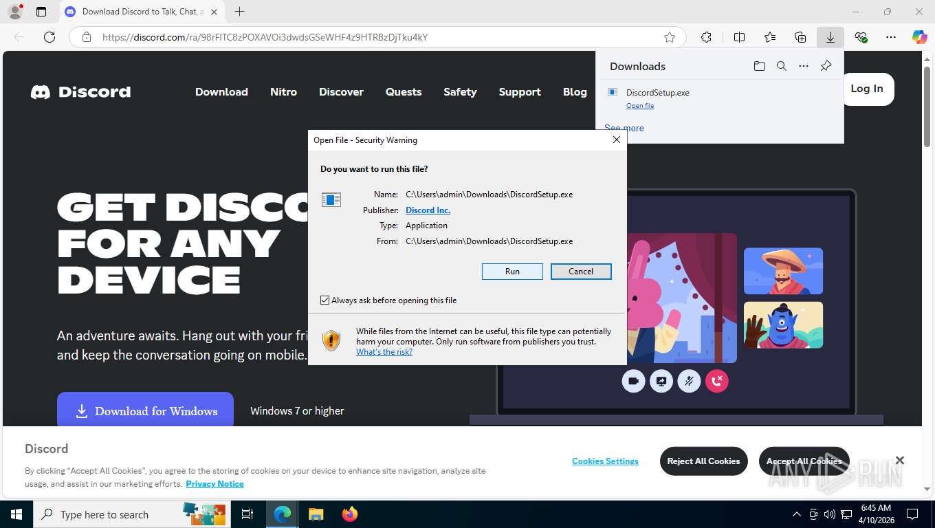Click Reject All Cookies button
935x528 pixels.
(703, 461)
